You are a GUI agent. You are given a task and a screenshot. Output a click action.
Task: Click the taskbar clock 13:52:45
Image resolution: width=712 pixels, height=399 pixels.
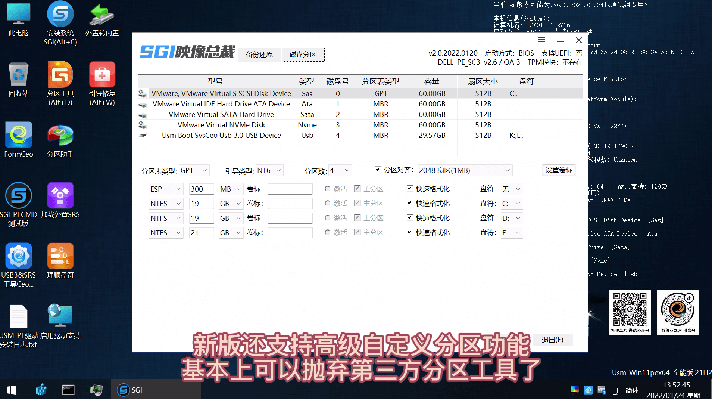click(676, 385)
